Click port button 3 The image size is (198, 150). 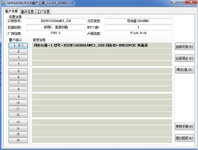pyautogui.click(x=18, y=57)
